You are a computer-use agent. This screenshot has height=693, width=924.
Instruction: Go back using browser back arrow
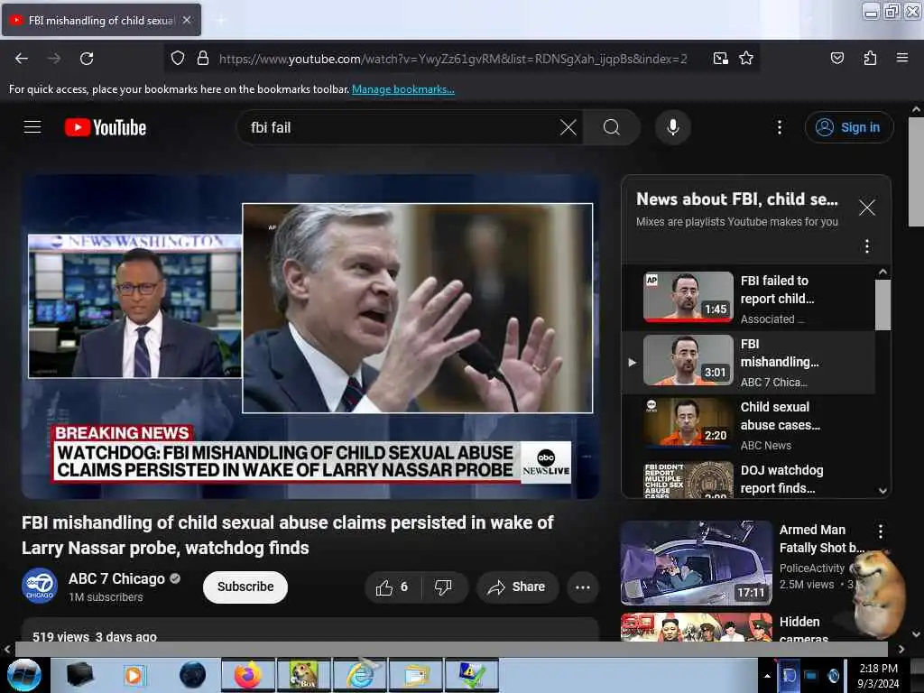pyautogui.click(x=22, y=59)
